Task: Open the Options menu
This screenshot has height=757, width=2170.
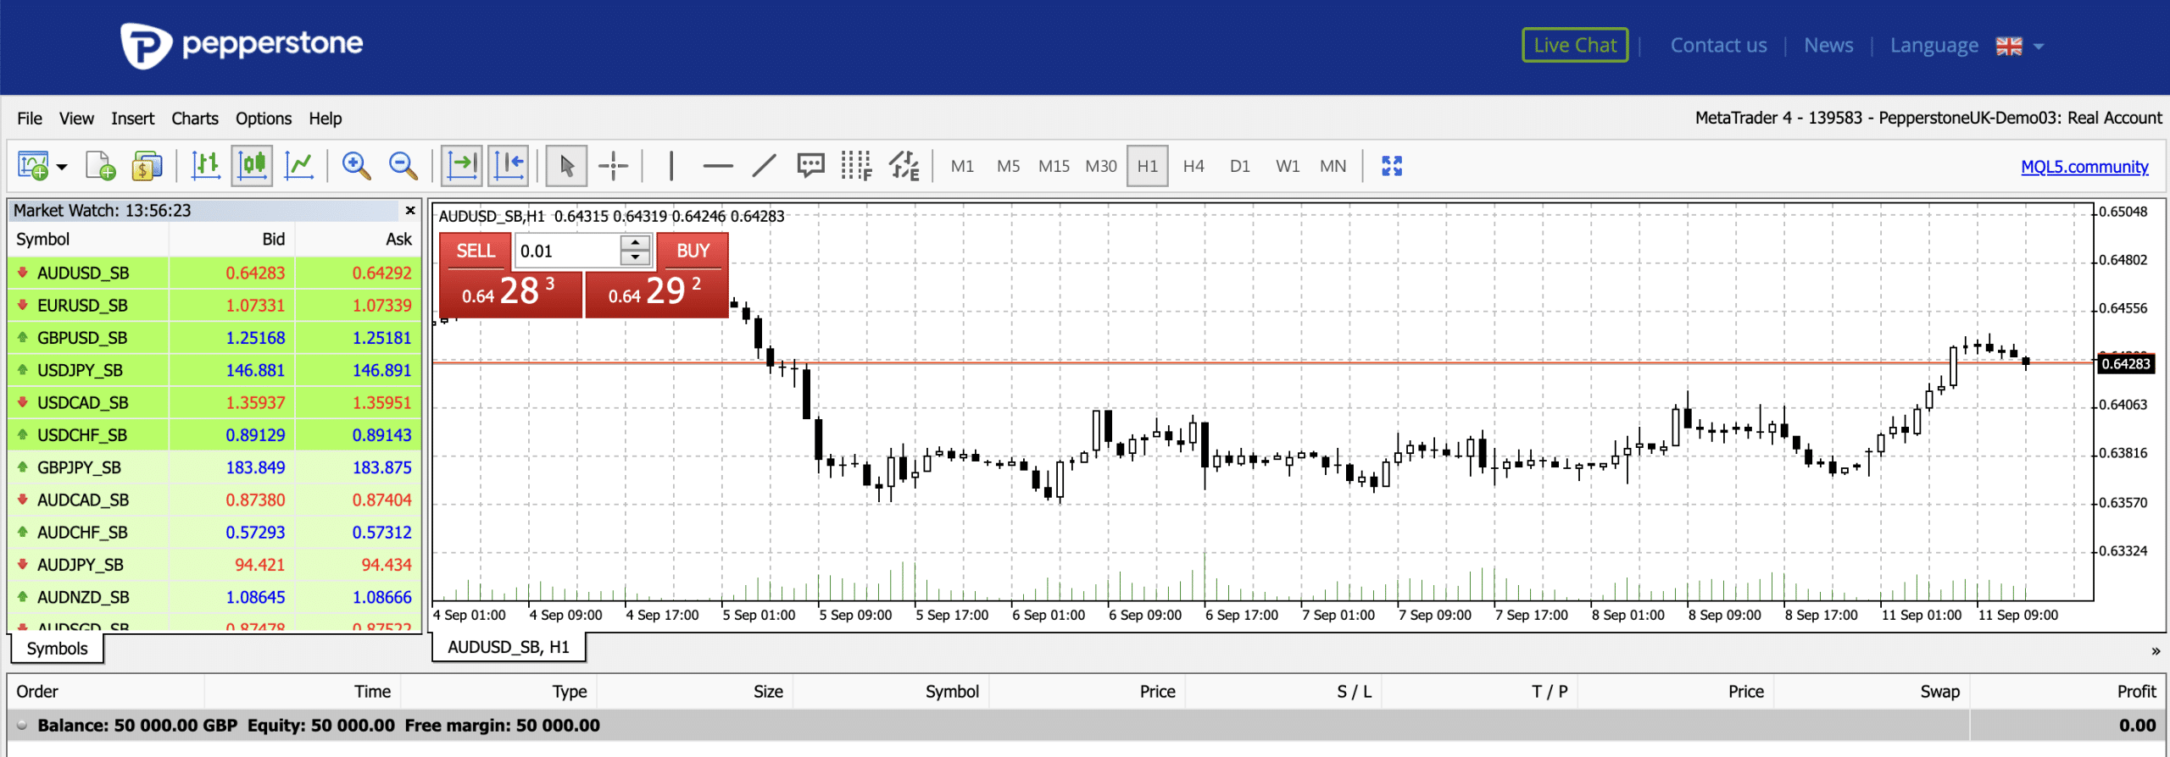Action: (264, 119)
